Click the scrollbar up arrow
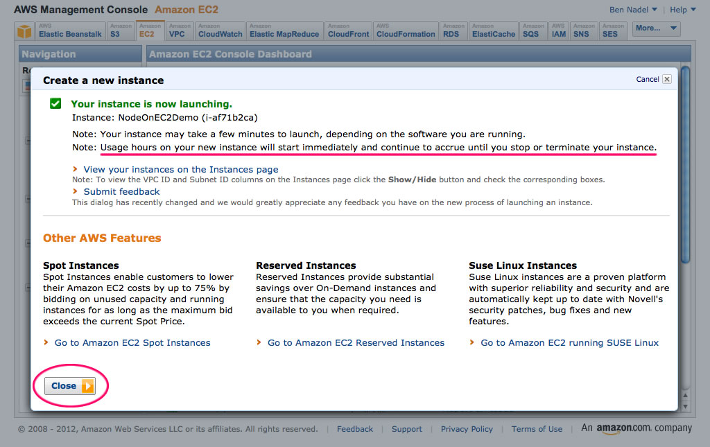 coord(686,396)
